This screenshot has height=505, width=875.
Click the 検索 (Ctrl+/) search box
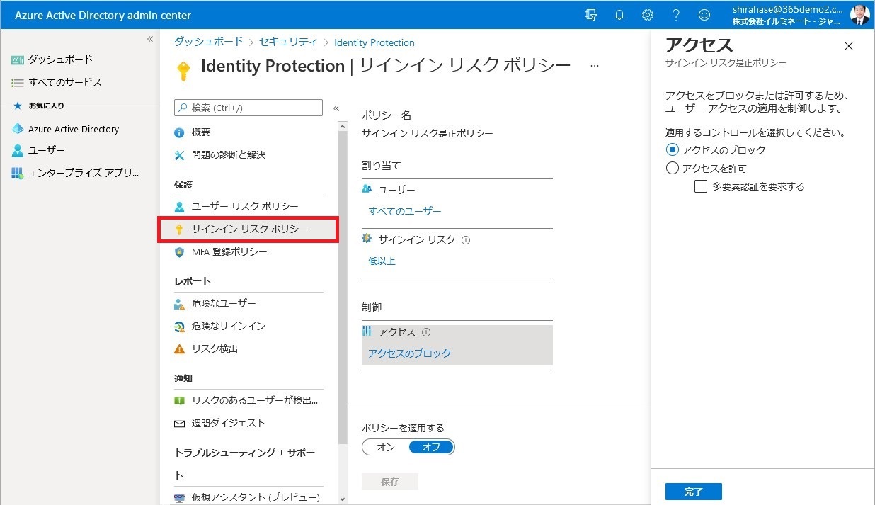pyautogui.click(x=248, y=108)
